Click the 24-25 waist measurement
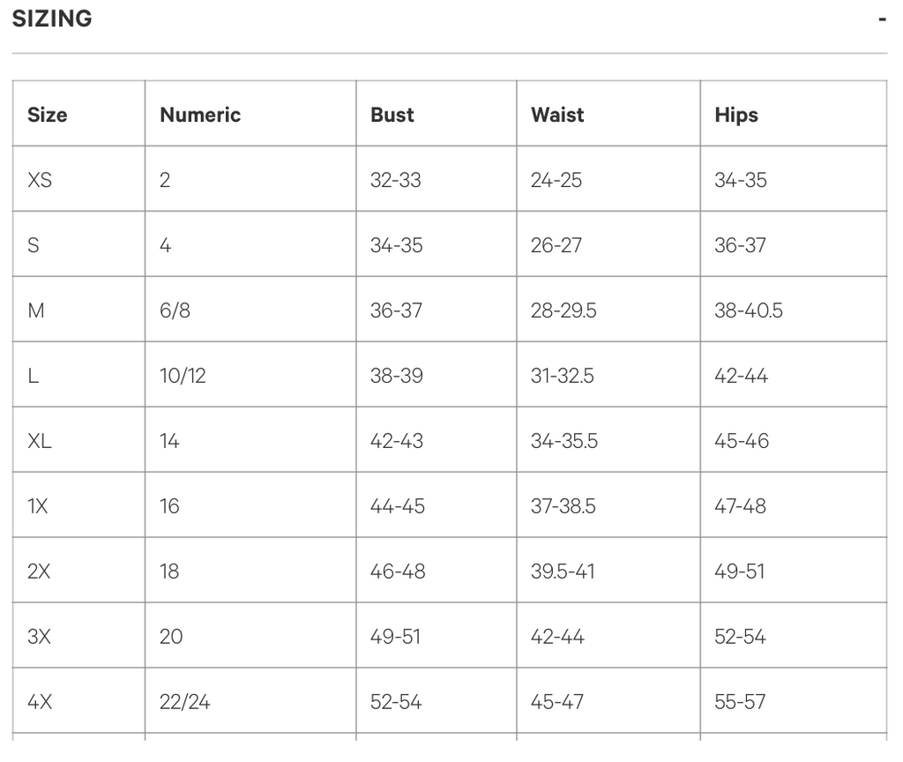Viewport: 903px width, 762px height. click(x=556, y=180)
